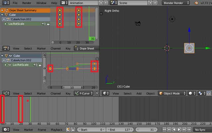Open the Object menu in 3D view
Screen dimensions: 212x133
click(x=150, y=93)
